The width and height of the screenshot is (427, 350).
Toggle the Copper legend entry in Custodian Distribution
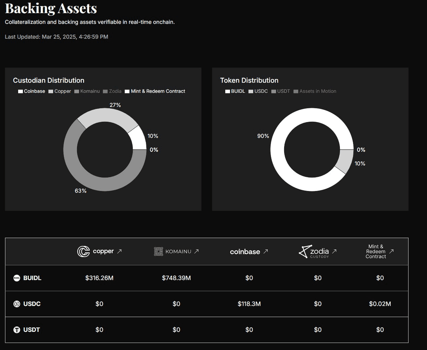click(x=60, y=91)
